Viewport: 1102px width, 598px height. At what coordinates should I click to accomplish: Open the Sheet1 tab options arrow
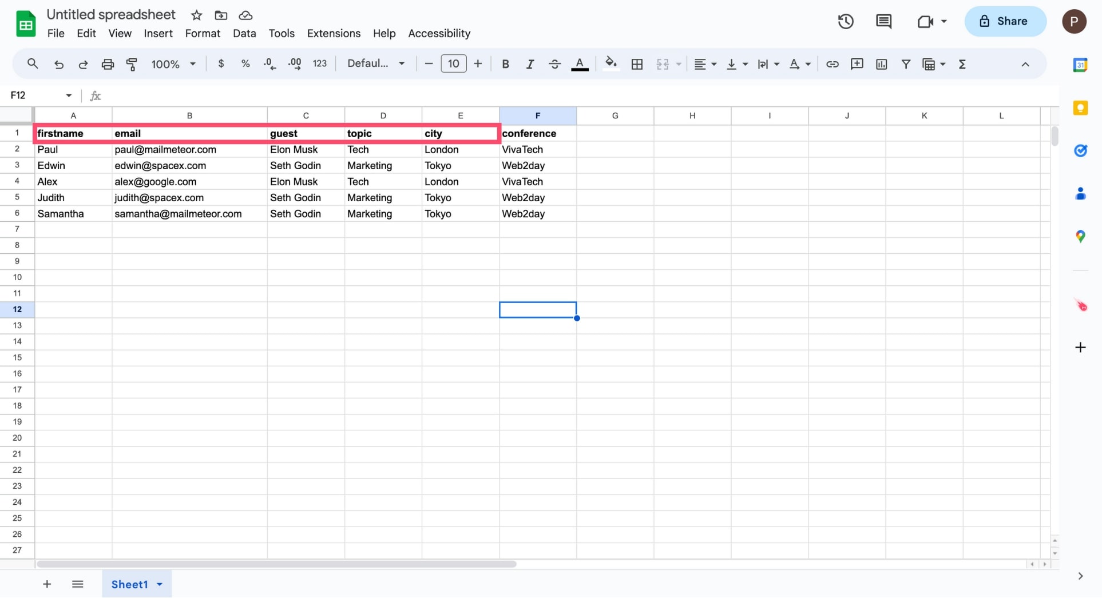pos(160,584)
